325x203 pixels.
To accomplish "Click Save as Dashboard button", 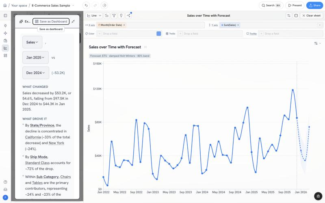I will click(51, 22).
